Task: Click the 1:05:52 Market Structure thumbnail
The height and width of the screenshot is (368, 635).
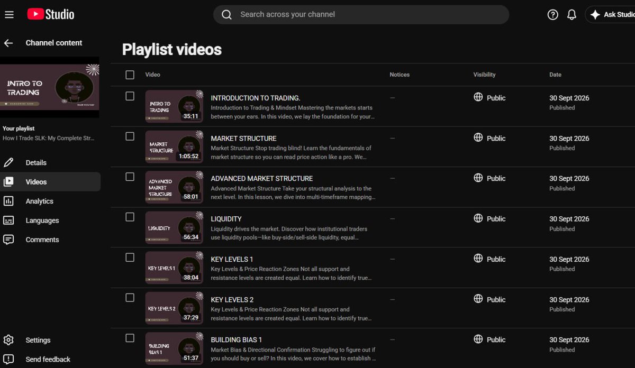Action: tap(174, 146)
